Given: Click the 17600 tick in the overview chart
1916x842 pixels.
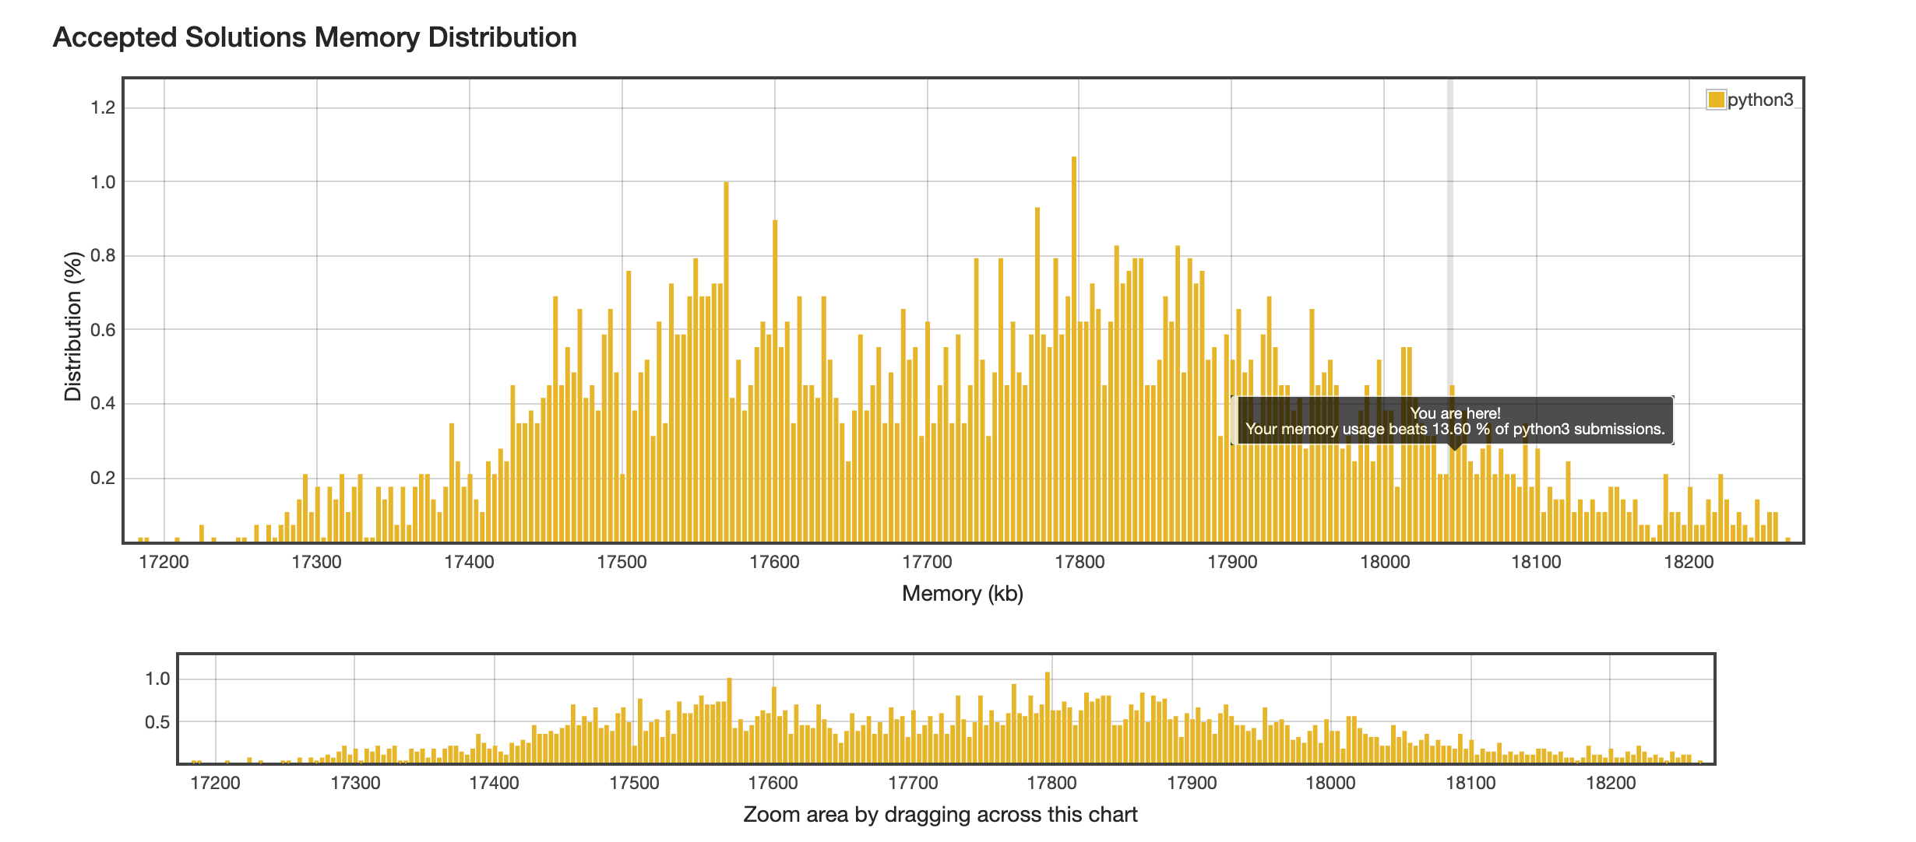Looking at the screenshot, I should coord(773,783).
